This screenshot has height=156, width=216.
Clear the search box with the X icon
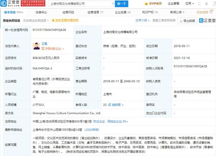pyautogui.click(x=113, y=3)
